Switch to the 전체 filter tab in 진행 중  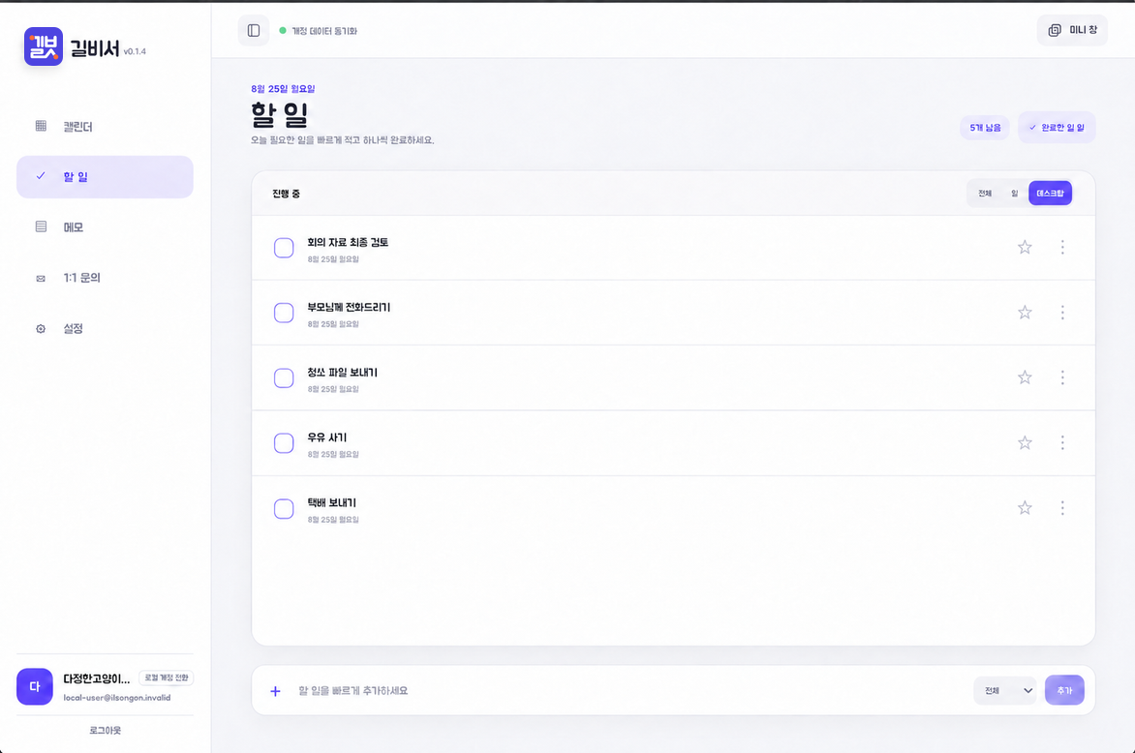(x=985, y=194)
